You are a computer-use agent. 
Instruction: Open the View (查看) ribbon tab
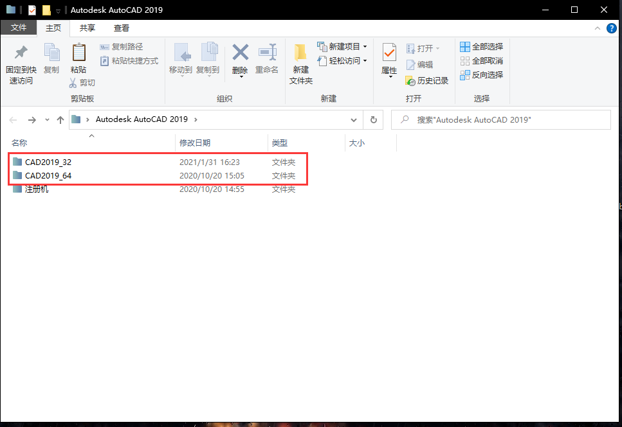[x=122, y=28]
